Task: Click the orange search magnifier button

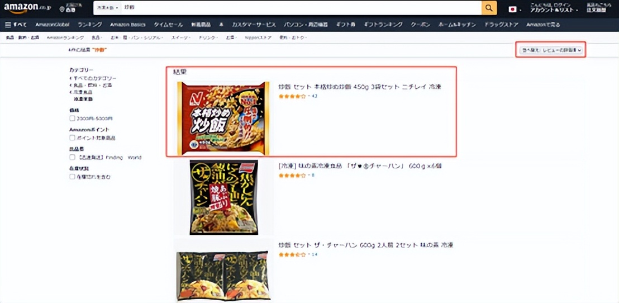Action: pyautogui.click(x=489, y=8)
